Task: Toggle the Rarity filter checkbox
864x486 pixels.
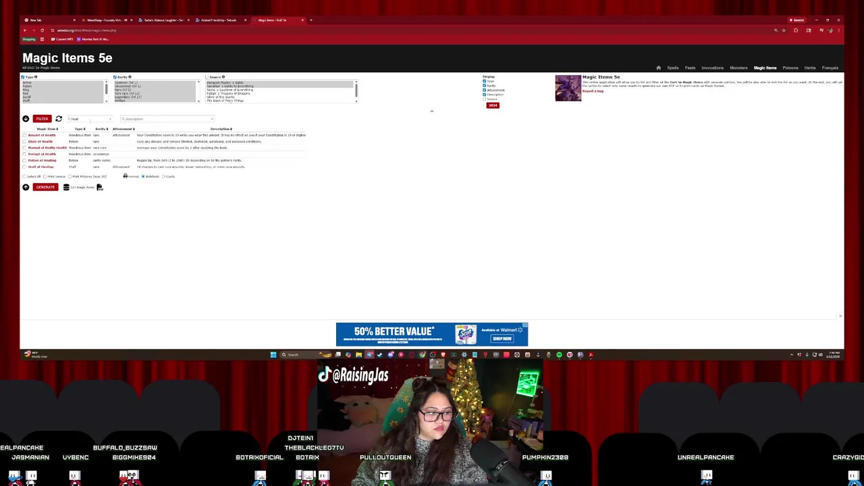Action: point(115,77)
